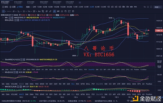The width and height of the screenshot is (163, 103).
Task: Select the parallel channel lines tool
Action: pyautogui.click(x=14, y=11)
